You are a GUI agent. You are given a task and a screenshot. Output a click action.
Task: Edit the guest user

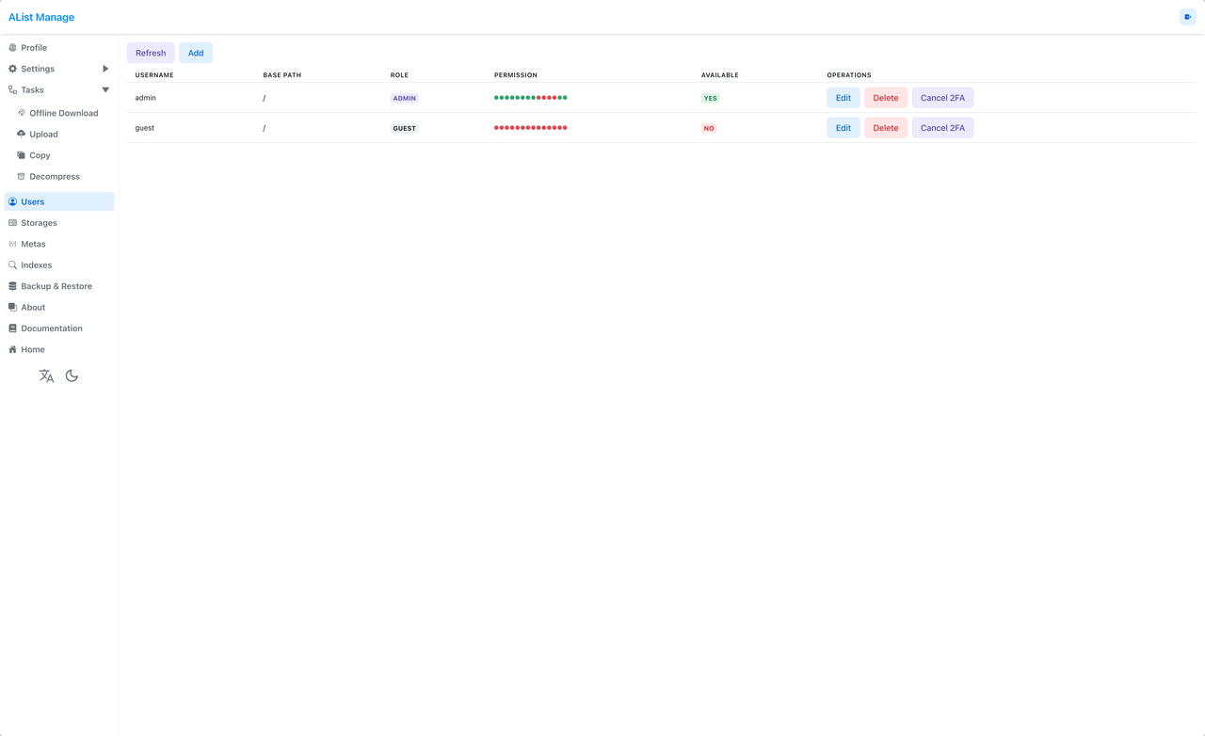coord(843,127)
